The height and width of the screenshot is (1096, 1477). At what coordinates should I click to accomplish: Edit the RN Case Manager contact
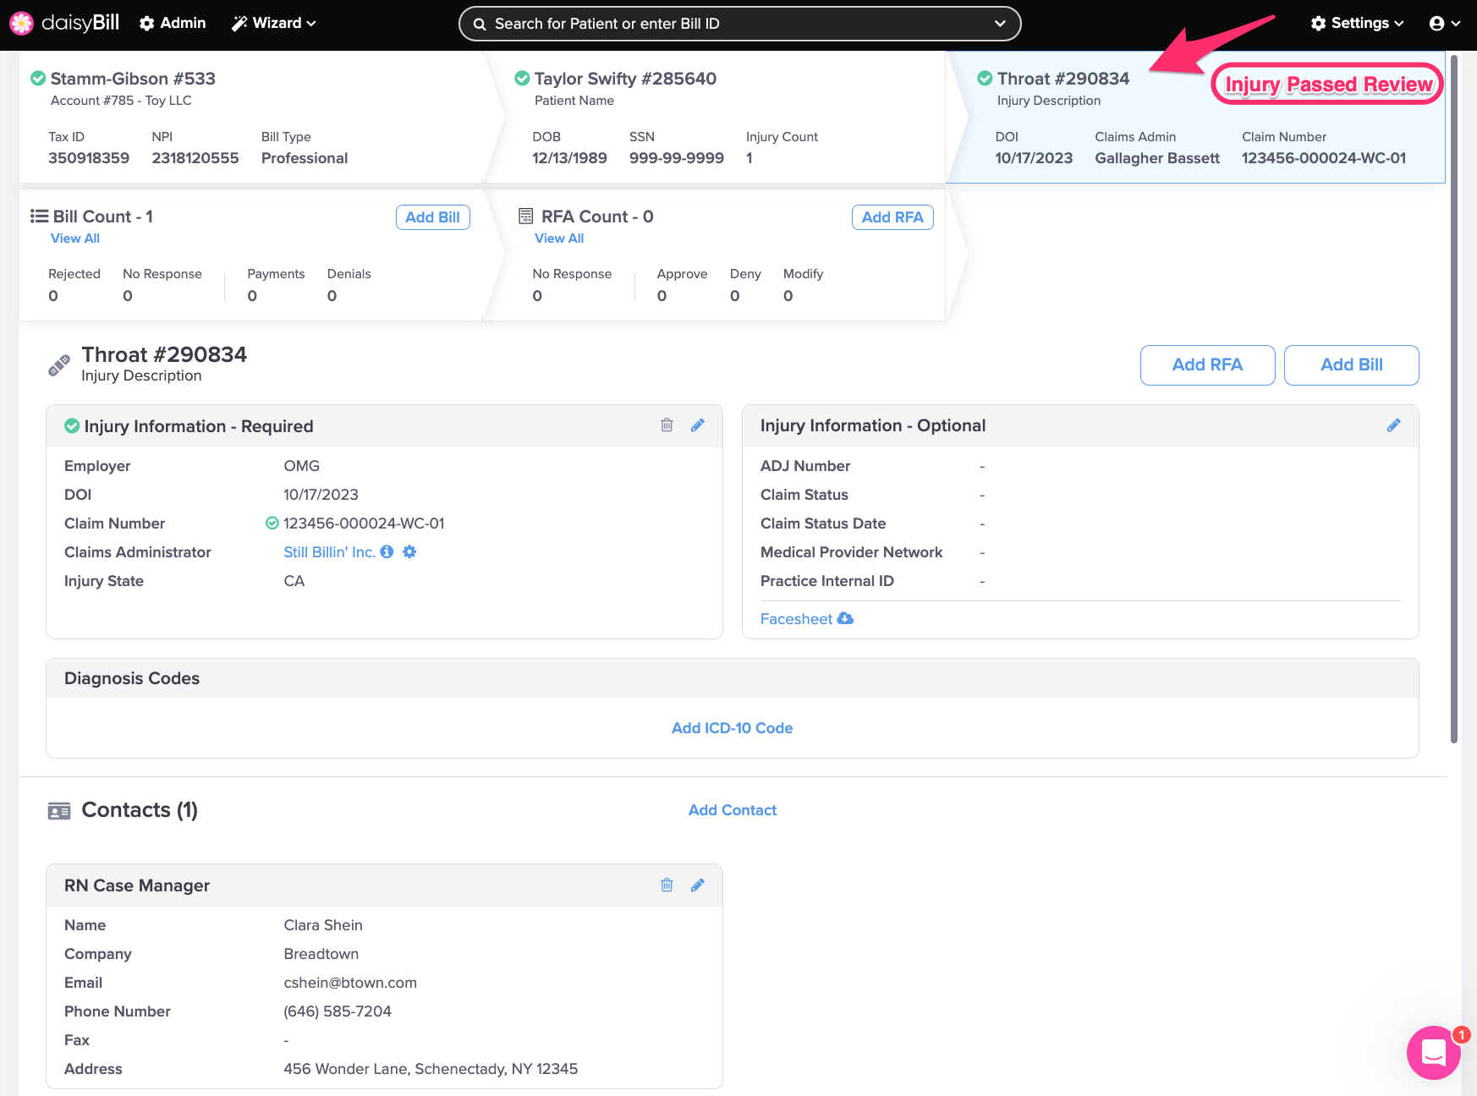pyautogui.click(x=698, y=885)
